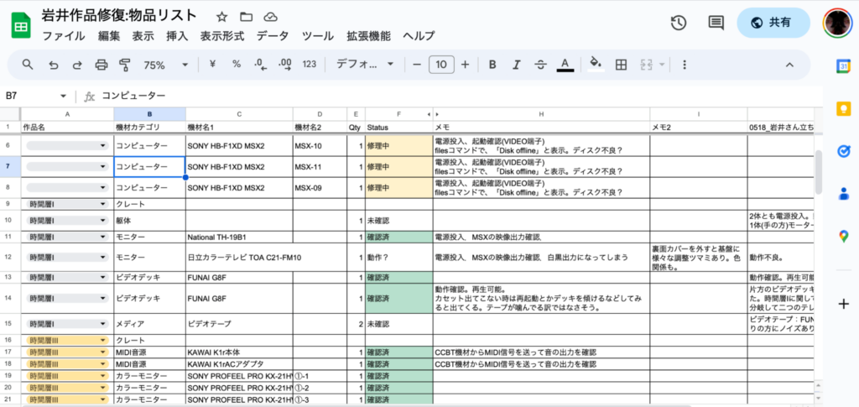Select the MSX-09 cell
This screenshot has width=859, height=407.
(x=320, y=187)
